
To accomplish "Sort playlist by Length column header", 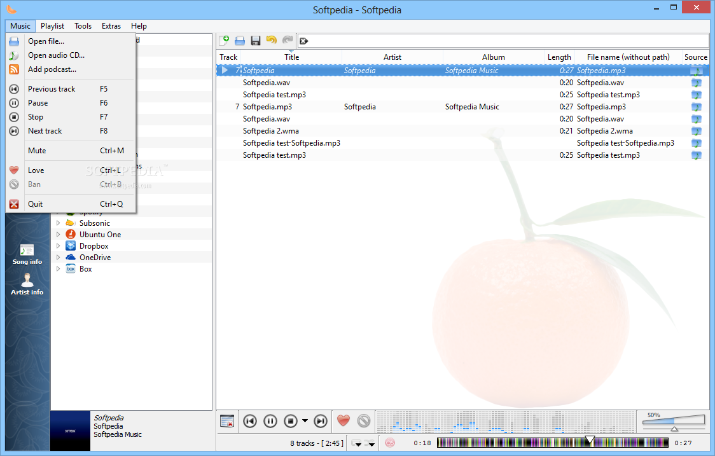I will click(559, 57).
